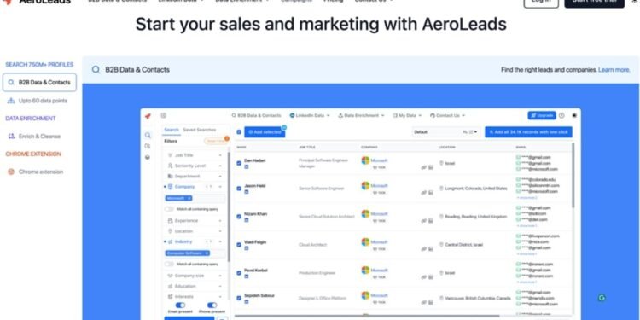
Task: Click the Upgrade button
Action: 542,115
